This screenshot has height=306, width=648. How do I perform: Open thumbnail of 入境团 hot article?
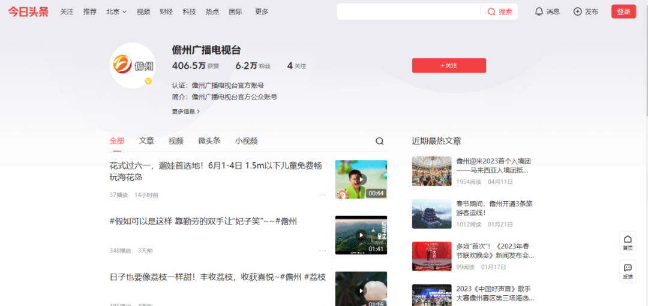[432, 171]
